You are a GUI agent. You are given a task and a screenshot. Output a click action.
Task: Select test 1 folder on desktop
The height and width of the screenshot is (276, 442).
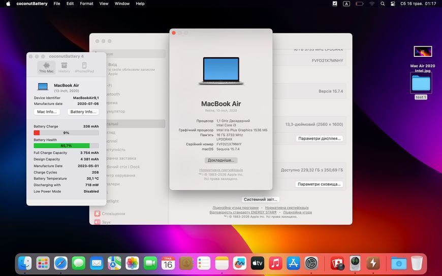point(421,86)
